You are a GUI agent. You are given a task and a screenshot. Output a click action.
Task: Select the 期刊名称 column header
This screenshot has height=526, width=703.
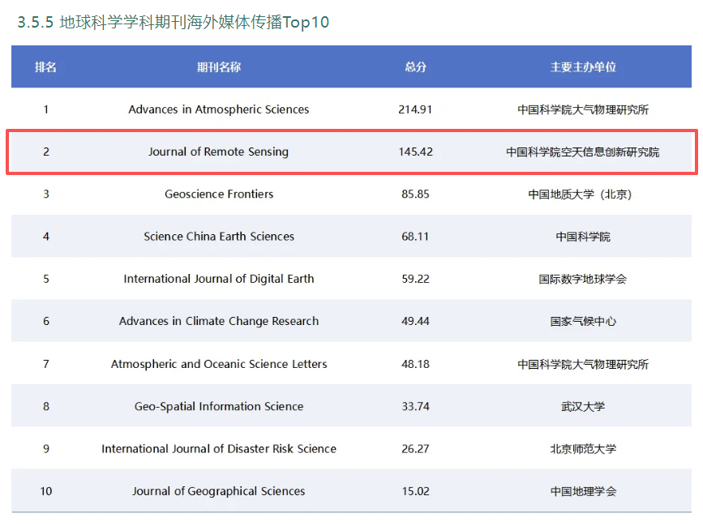tap(218, 67)
